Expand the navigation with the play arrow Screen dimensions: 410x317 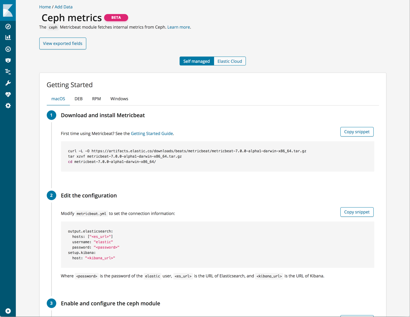[x=8, y=310]
